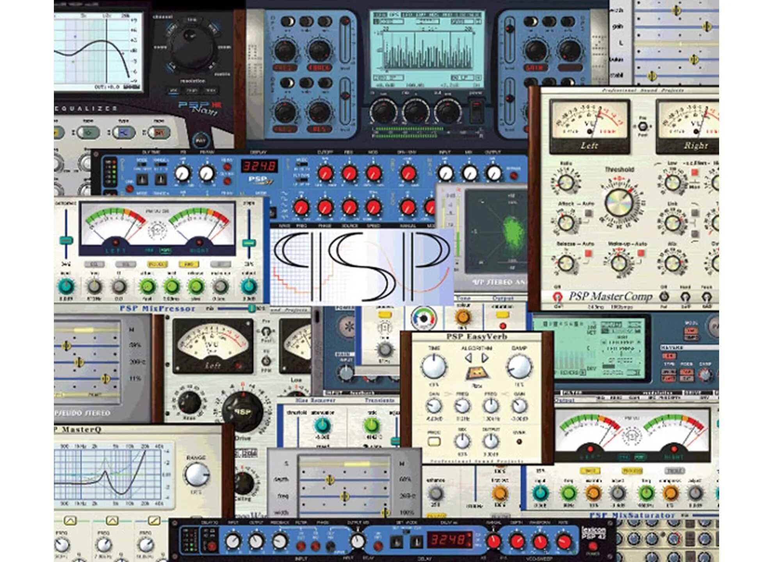Click EasyVerb Output knob

point(491,441)
